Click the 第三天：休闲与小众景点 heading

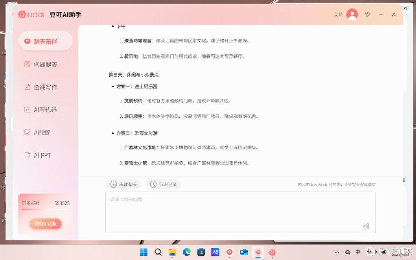[x=133, y=75]
